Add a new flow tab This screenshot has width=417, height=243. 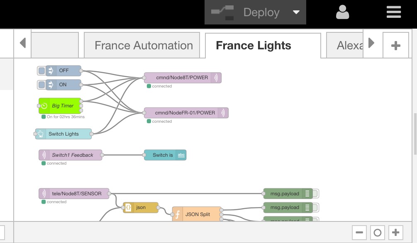[396, 46]
